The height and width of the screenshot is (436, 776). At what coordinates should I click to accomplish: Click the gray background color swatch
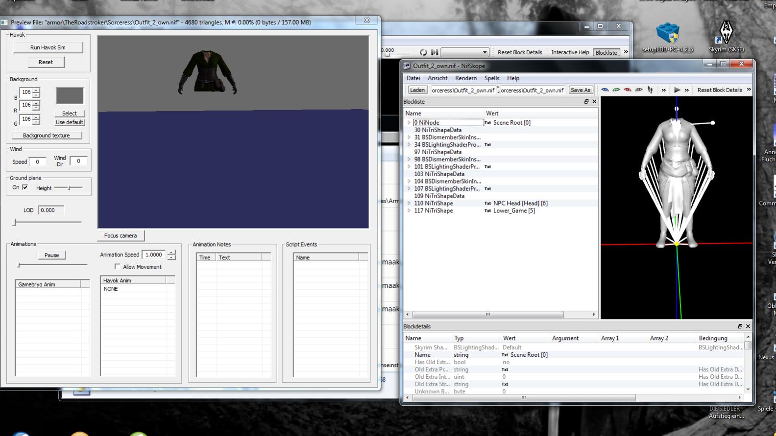pos(70,96)
